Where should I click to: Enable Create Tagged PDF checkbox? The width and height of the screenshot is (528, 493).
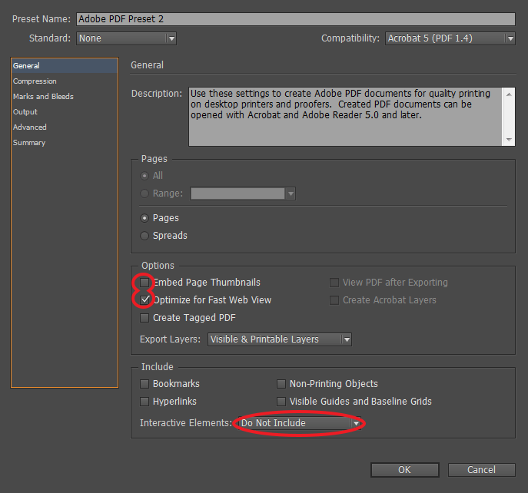point(144,318)
